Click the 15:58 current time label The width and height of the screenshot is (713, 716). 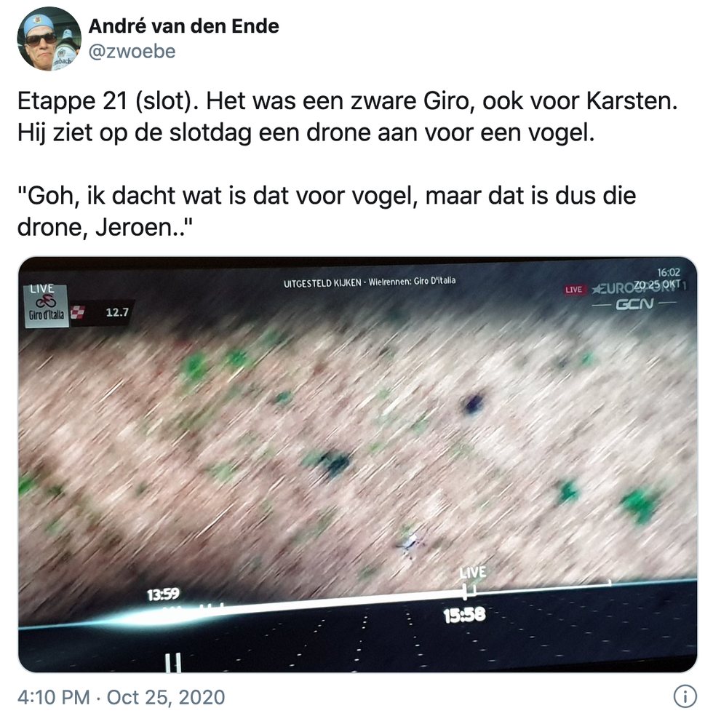[464, 616]
